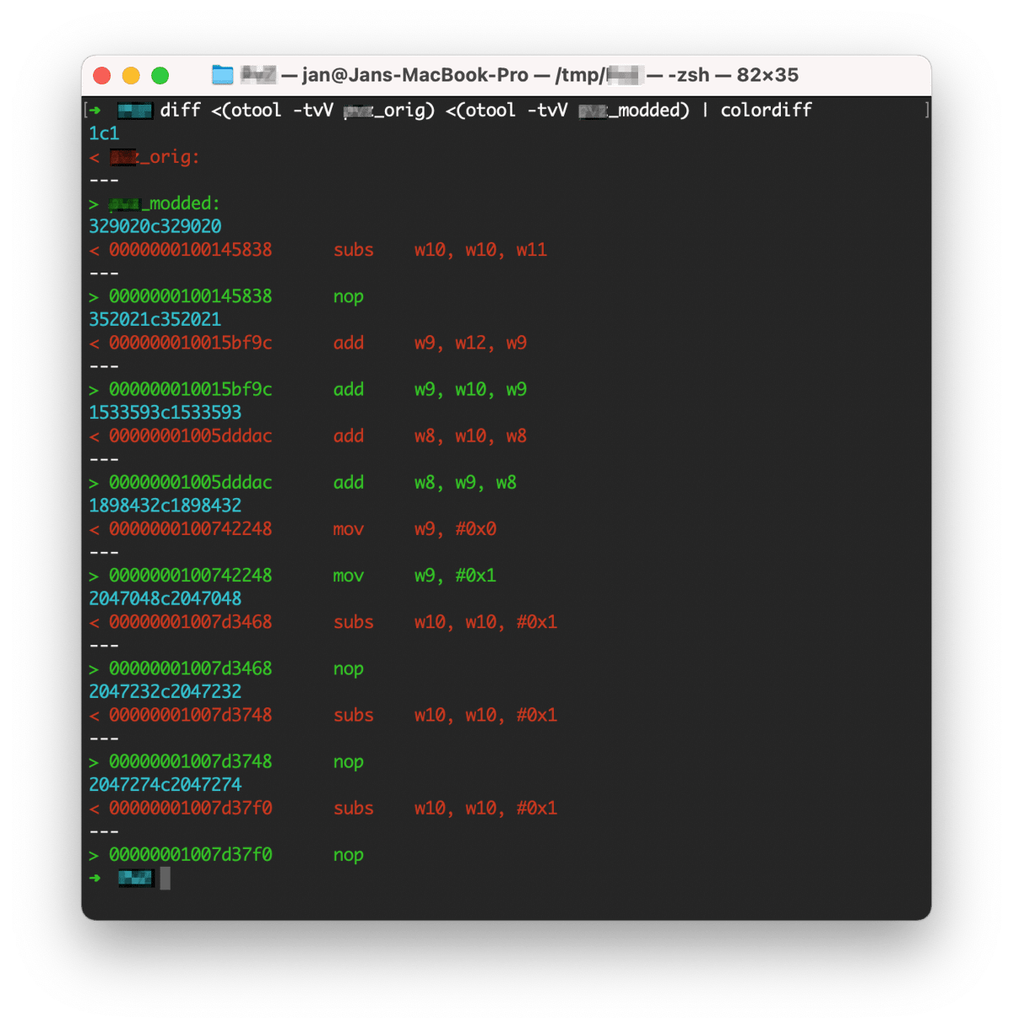Viewport: 1013px width, 1028px height.
Task: Click the word colordiff in the command line
Action: click(x=766, y=110)
